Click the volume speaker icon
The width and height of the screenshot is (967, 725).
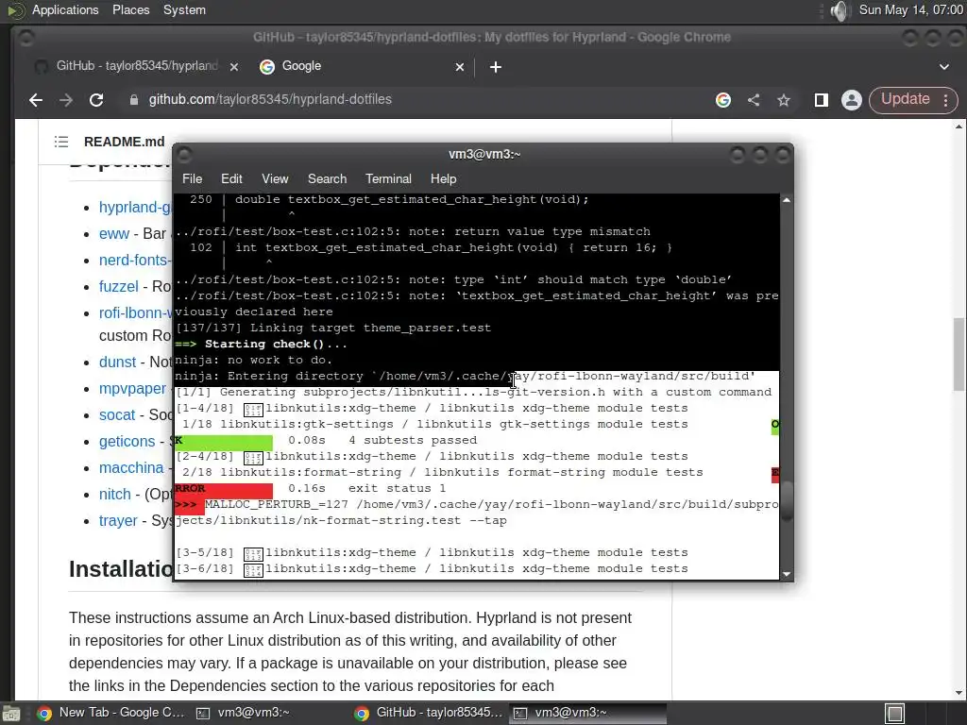click(x=840, y=10)
